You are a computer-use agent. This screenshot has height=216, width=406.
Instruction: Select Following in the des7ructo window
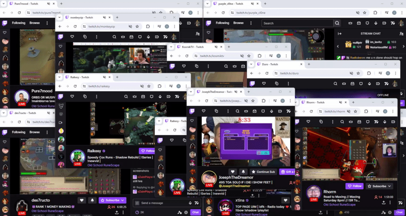click(x=18, y=132)
